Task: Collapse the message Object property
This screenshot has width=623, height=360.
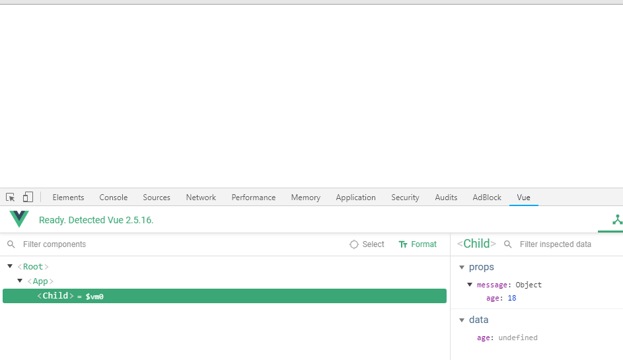Action: 470,285
